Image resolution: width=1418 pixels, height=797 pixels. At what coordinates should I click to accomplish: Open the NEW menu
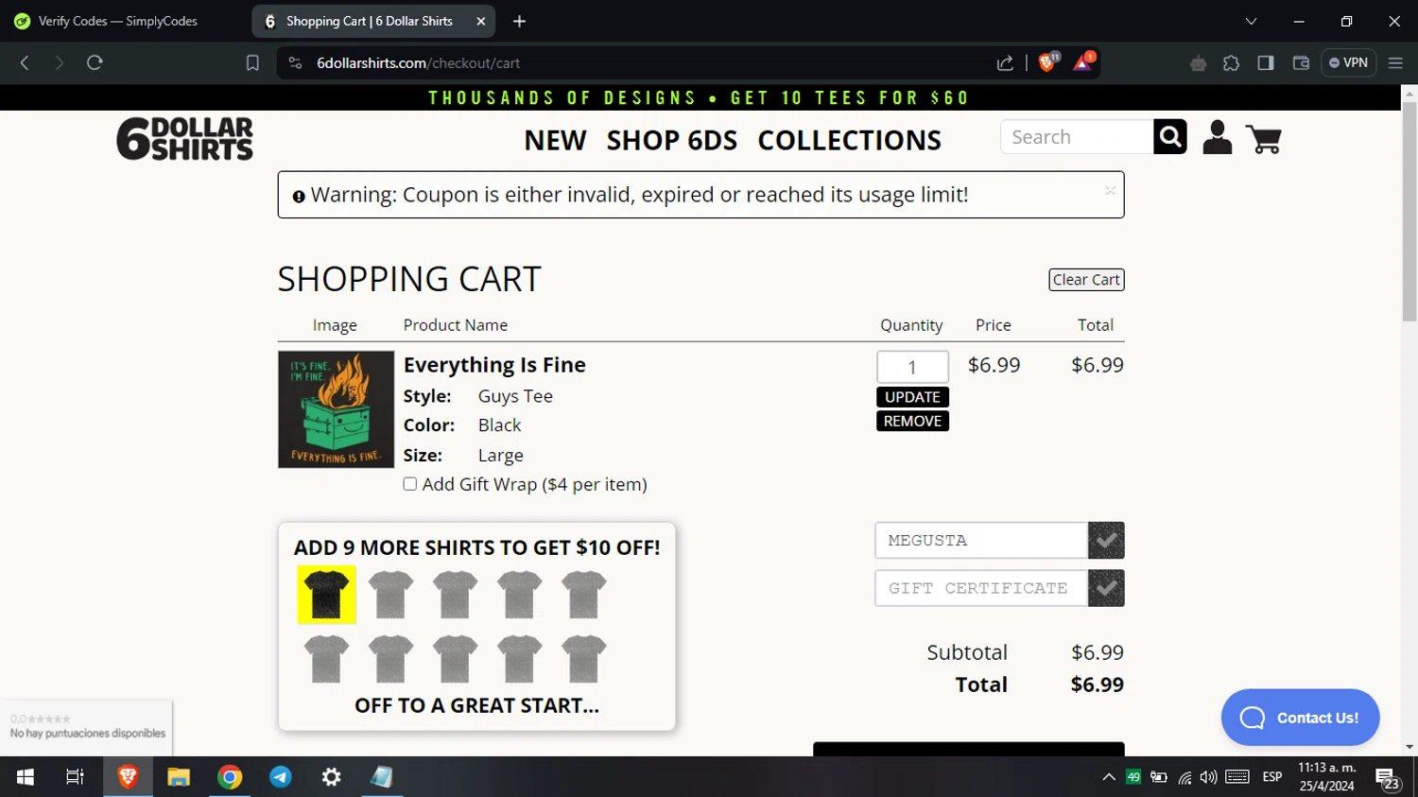click(x=556, y=140)
